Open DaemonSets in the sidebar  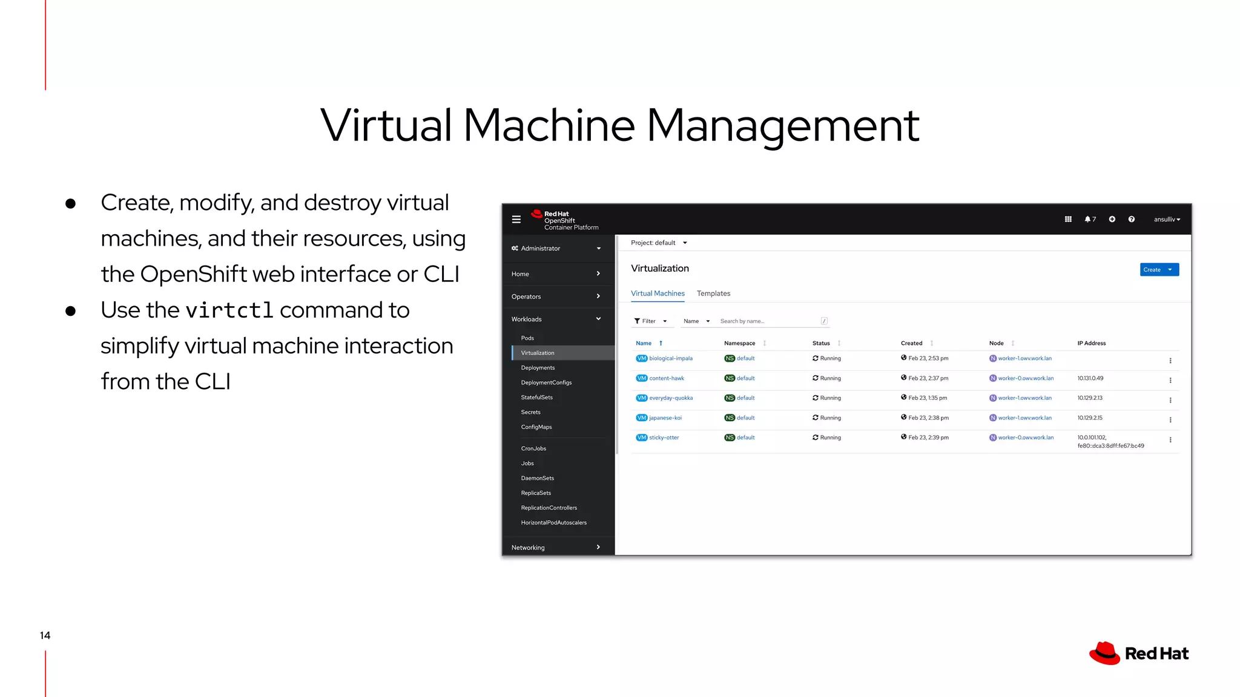pos(538,479)
